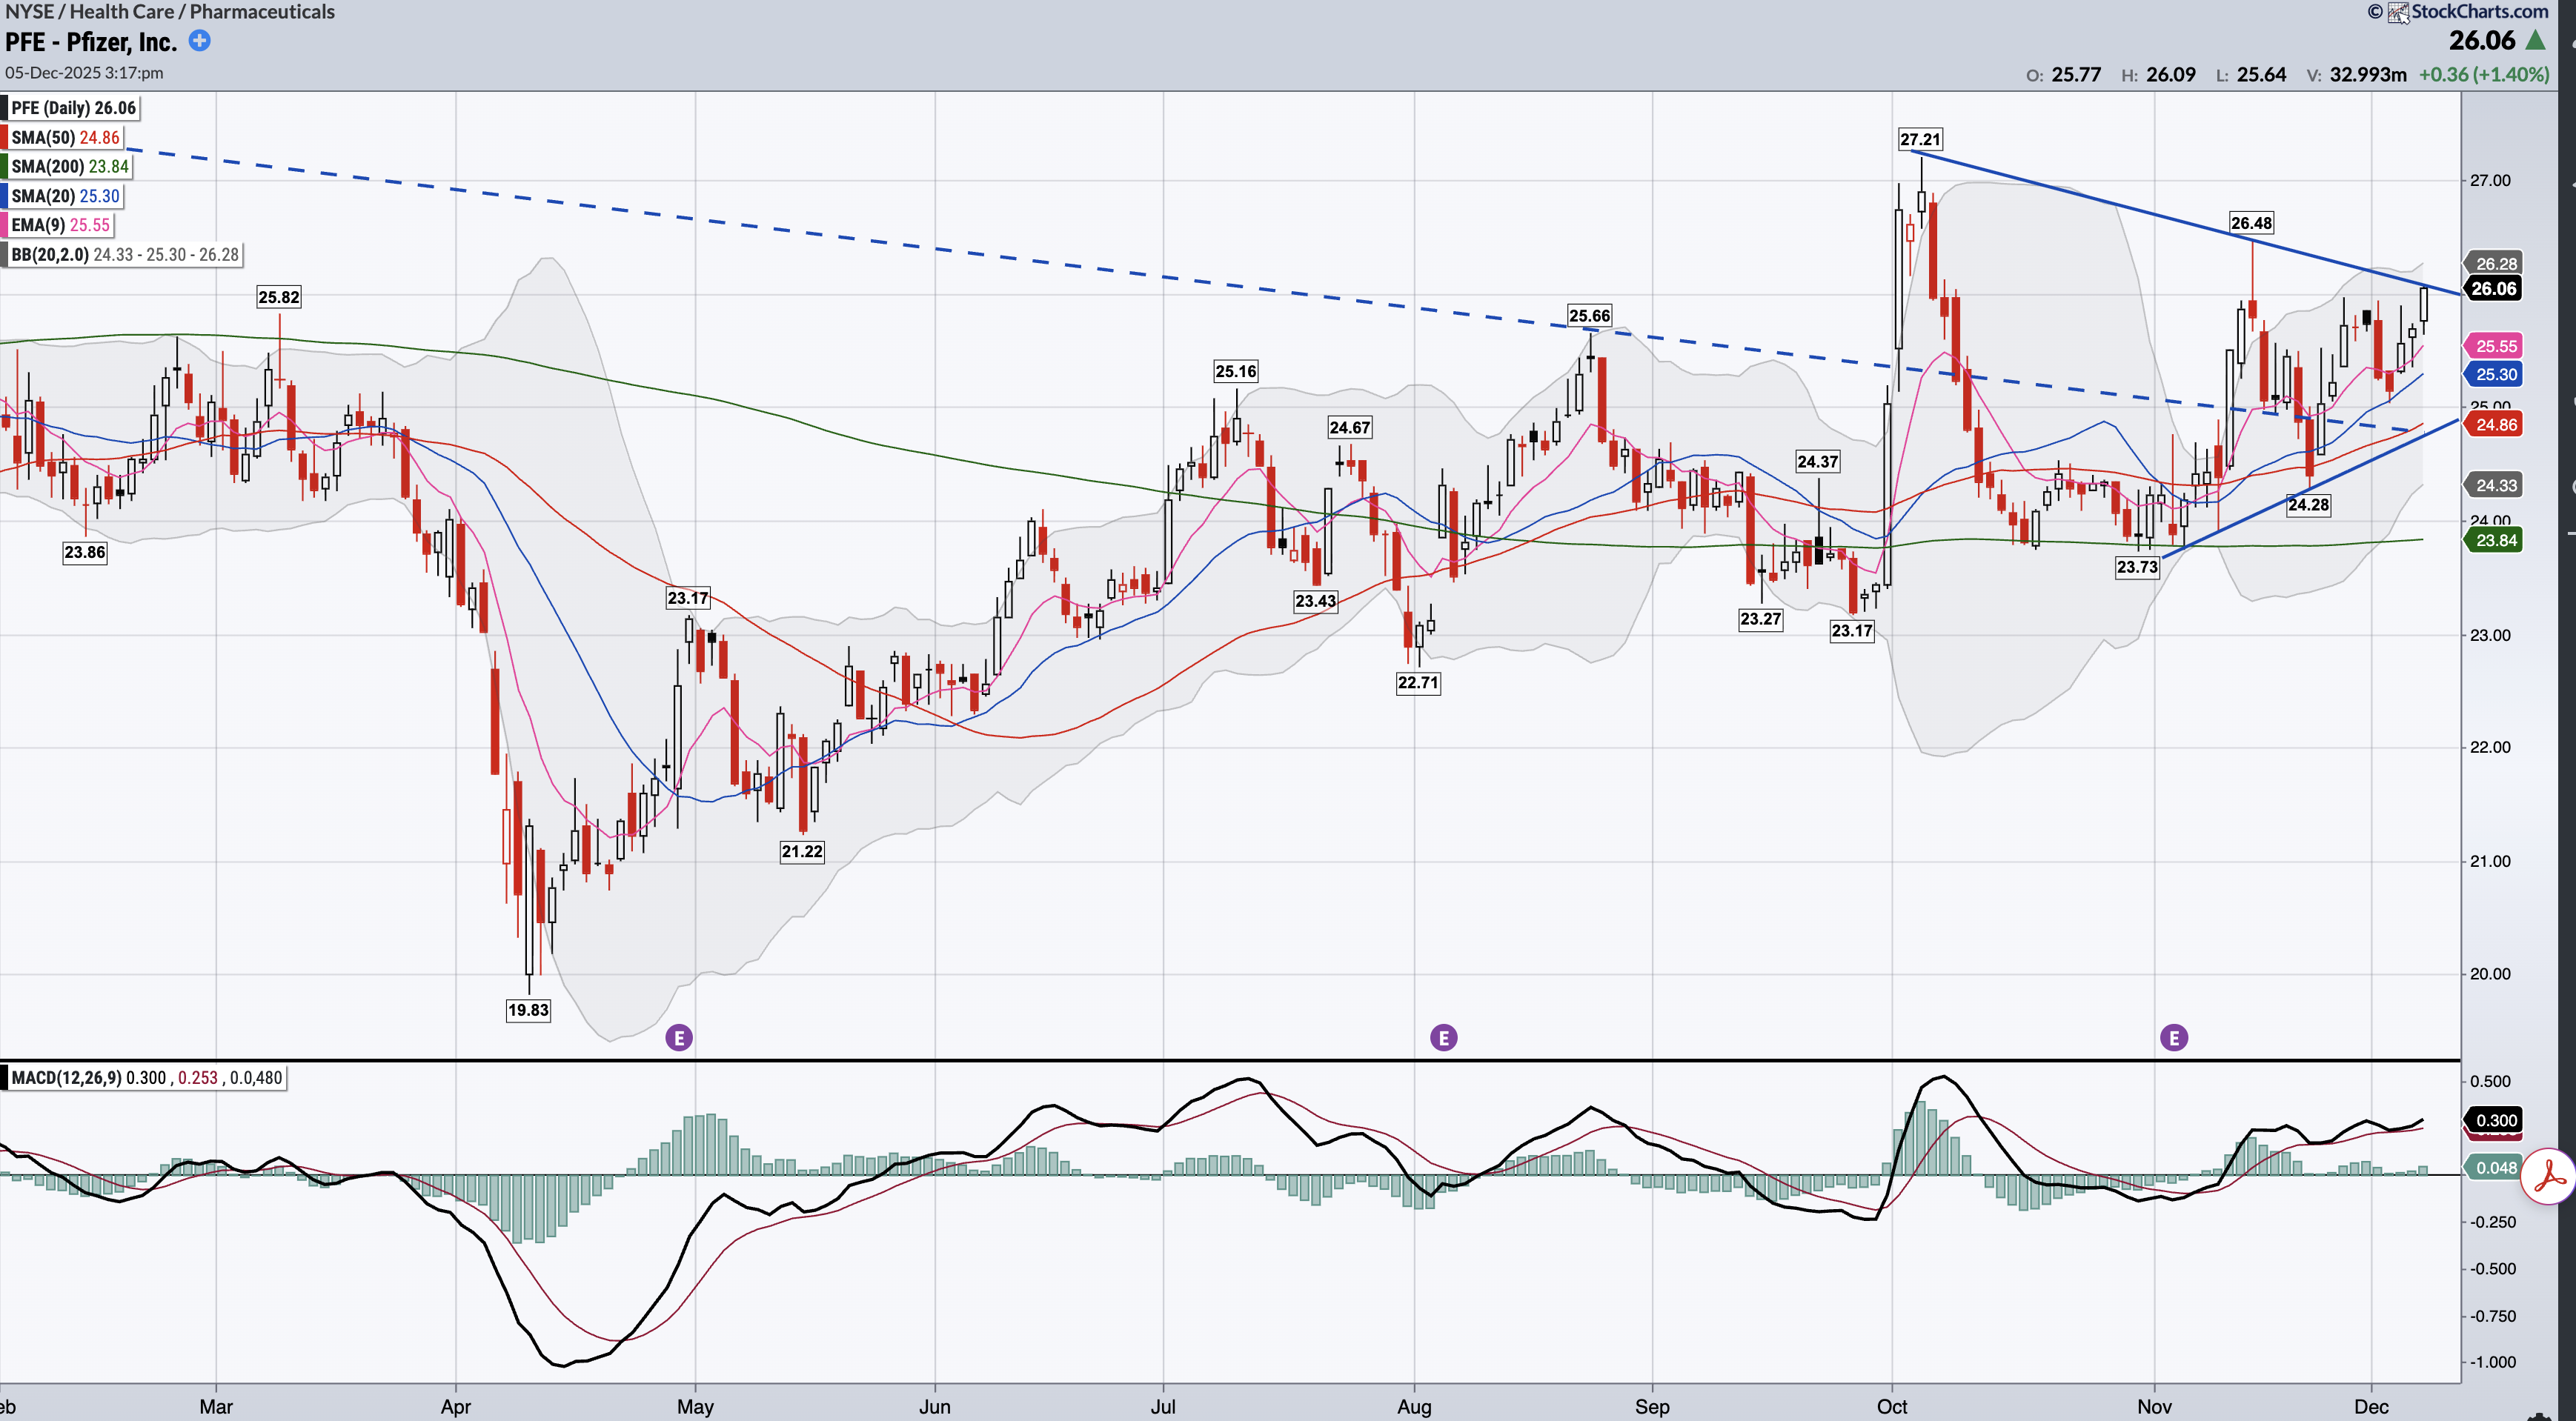The image size is (2576, 1421).
Task: Click the green up arrow beside 26.06
Action: (x=2536, y=41)
